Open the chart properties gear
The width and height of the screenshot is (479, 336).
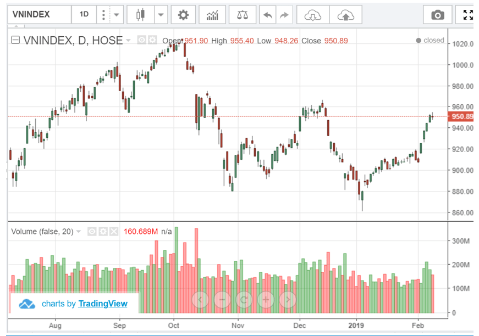[183, 15]
